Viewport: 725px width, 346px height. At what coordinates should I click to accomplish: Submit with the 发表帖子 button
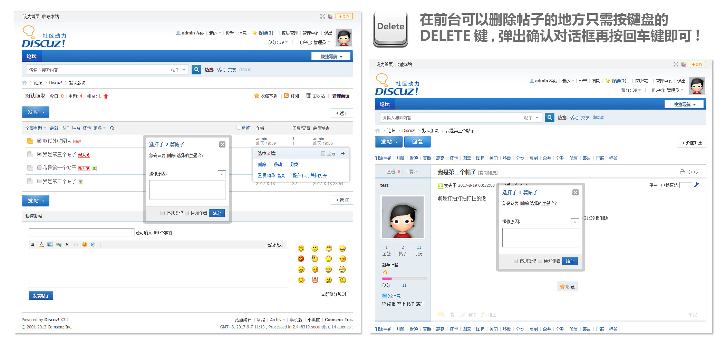(41, 296)
